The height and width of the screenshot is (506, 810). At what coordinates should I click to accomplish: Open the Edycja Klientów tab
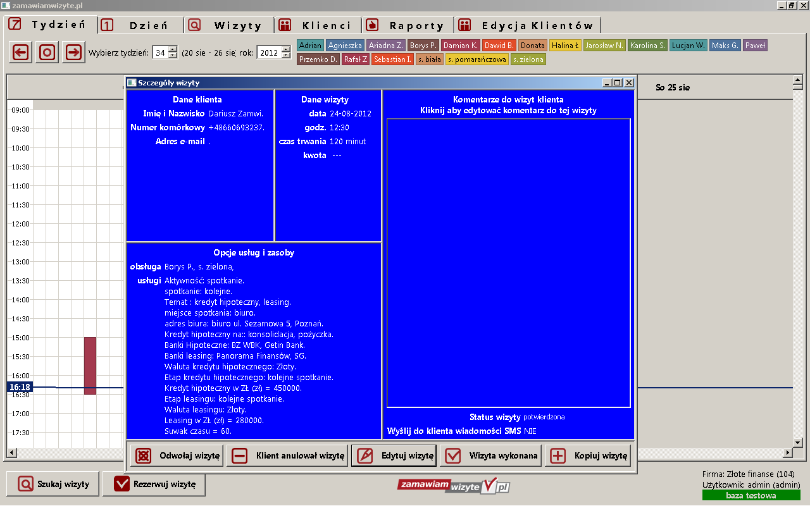tap(528, 25)
